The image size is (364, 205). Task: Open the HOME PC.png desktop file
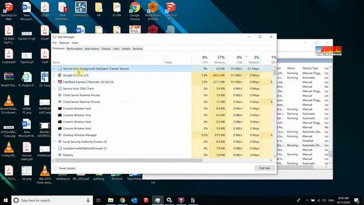tap(27, 104)
